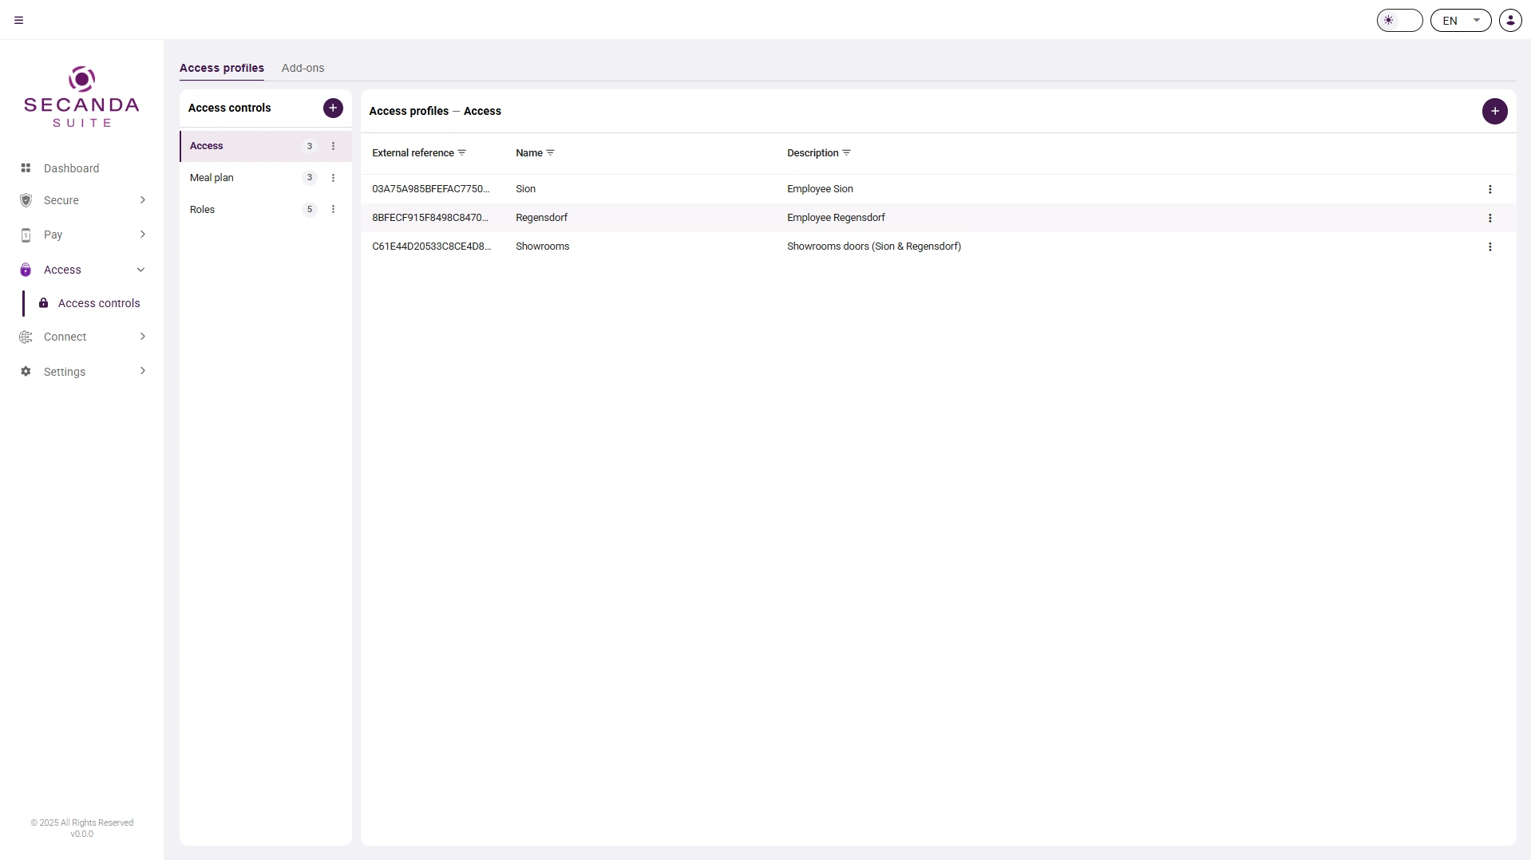Add a new access profile
The image size is (1531, 860).
tap(1494, 111)
